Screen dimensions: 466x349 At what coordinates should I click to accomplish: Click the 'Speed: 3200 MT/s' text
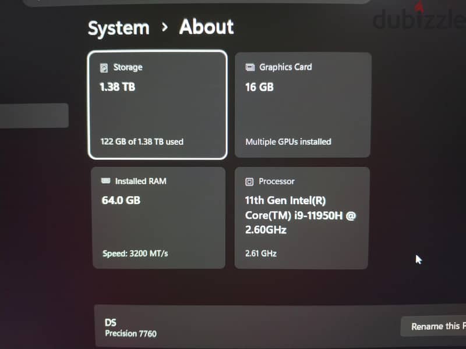point(135,254)
